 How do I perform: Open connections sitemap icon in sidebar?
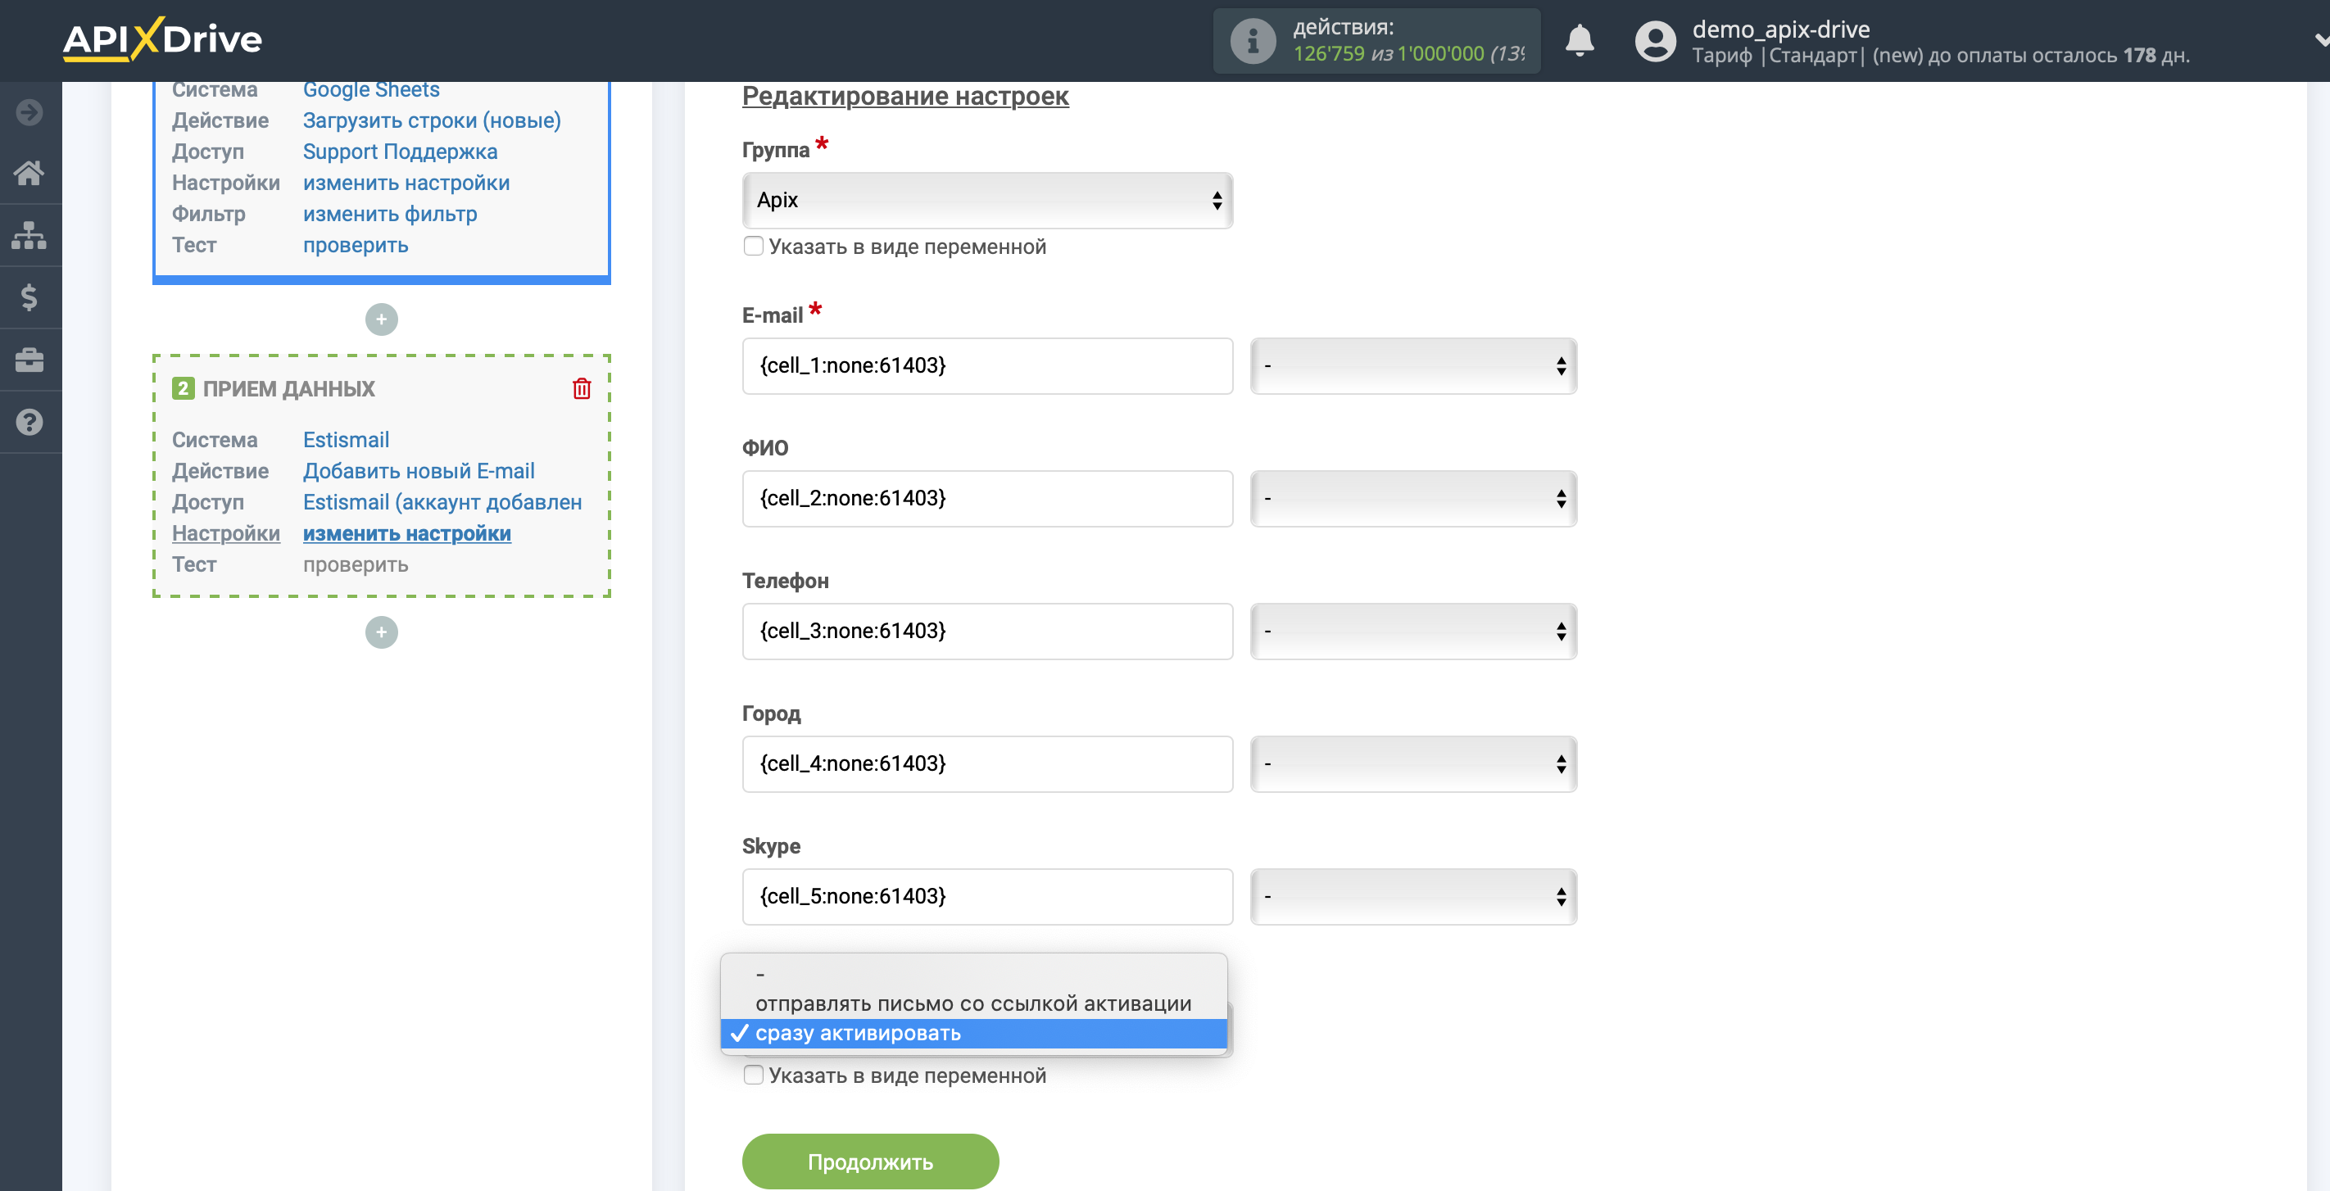click(x=29, y=235)
